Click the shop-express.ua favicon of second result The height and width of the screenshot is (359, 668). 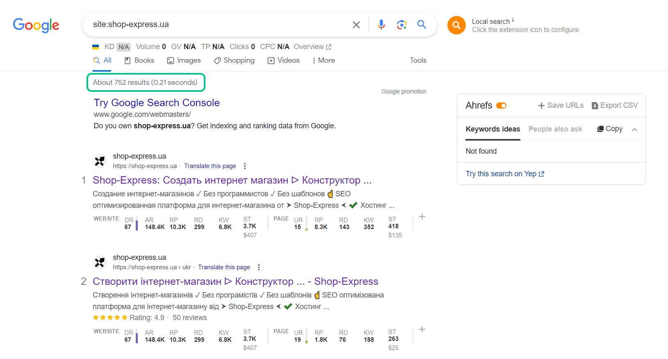tap(100, 262)
